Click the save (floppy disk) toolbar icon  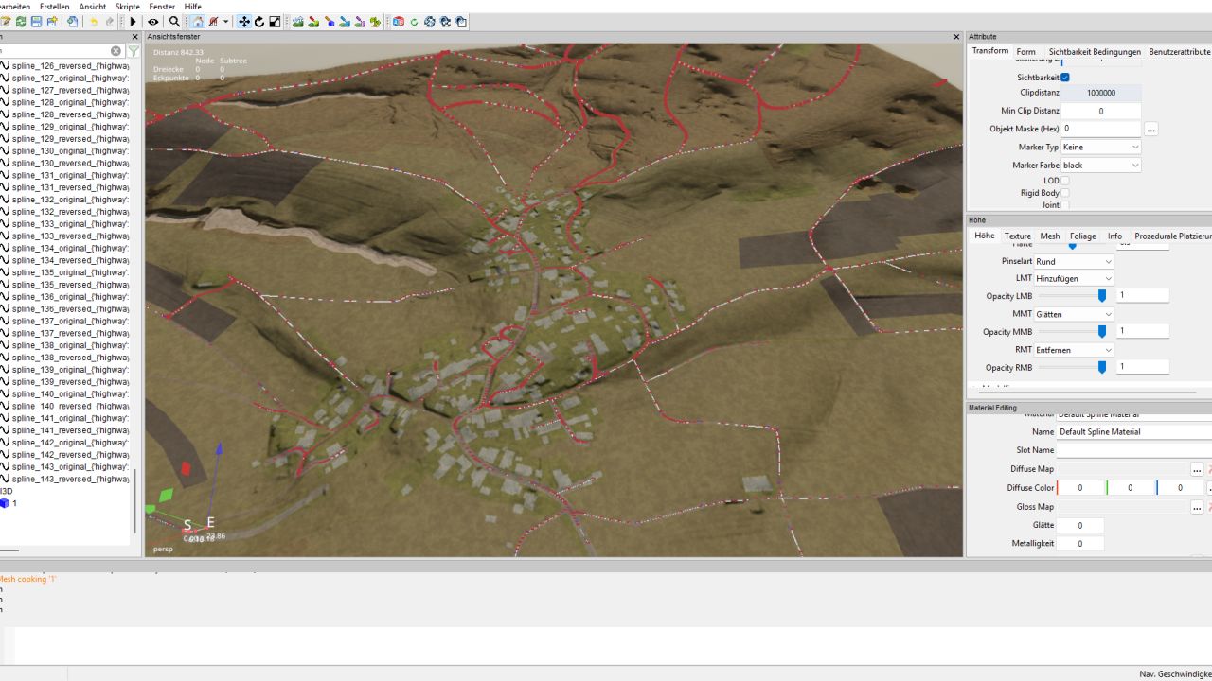coord(36,22)
